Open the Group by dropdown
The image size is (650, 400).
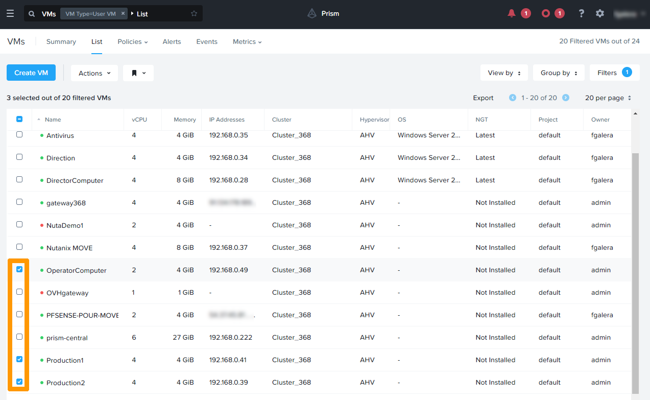tap(558, 73)
